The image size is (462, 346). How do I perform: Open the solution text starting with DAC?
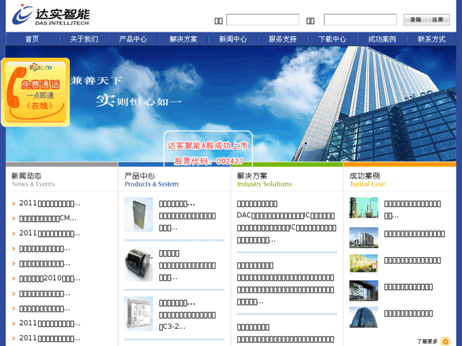(x=287, y=228)
